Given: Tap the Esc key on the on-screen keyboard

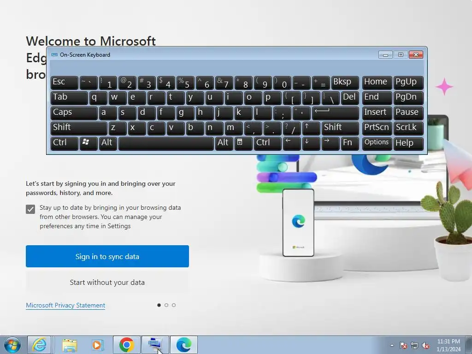Looking at the screenshot, I should pos(65,83).
